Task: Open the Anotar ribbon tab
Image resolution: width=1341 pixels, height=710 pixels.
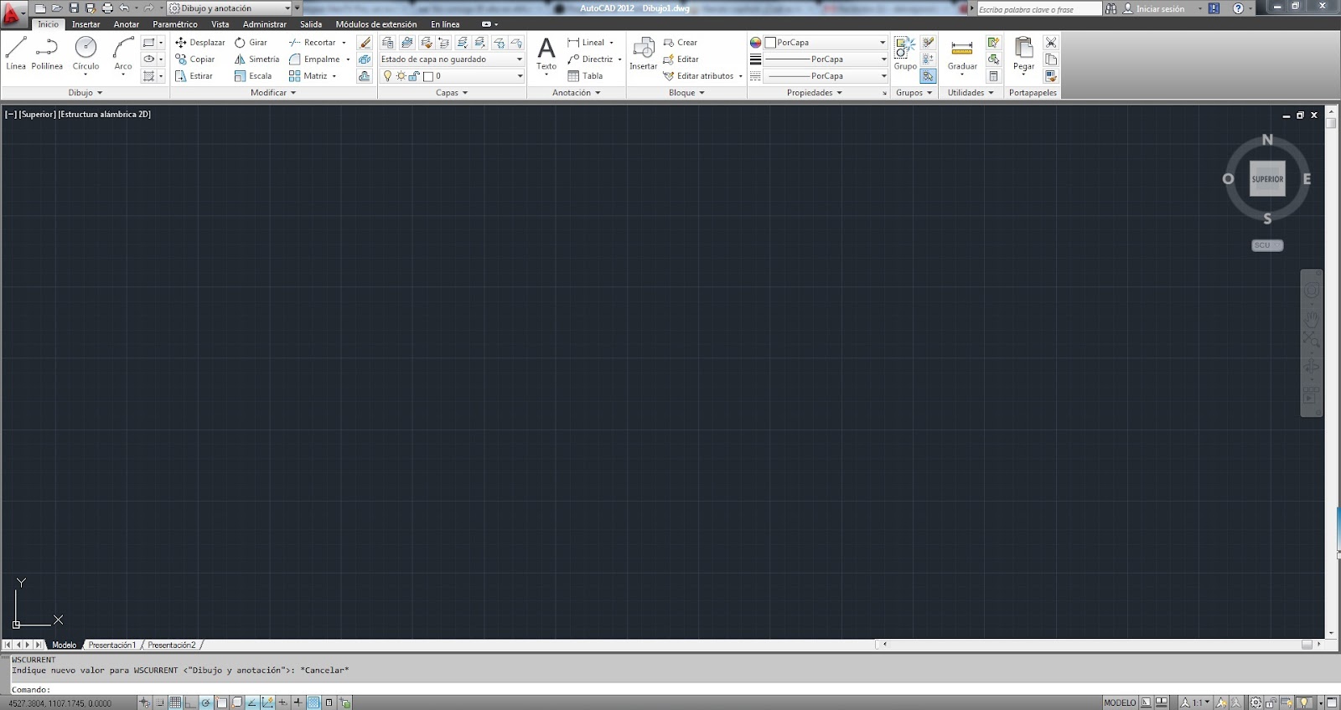Action: coord(127,24)
